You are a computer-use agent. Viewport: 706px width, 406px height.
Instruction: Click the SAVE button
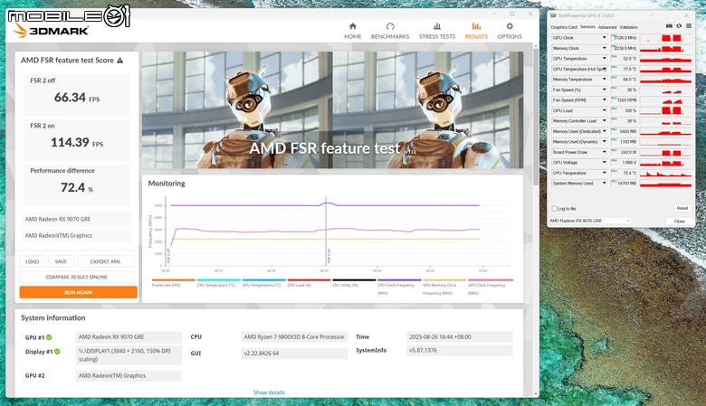(61, 261)
